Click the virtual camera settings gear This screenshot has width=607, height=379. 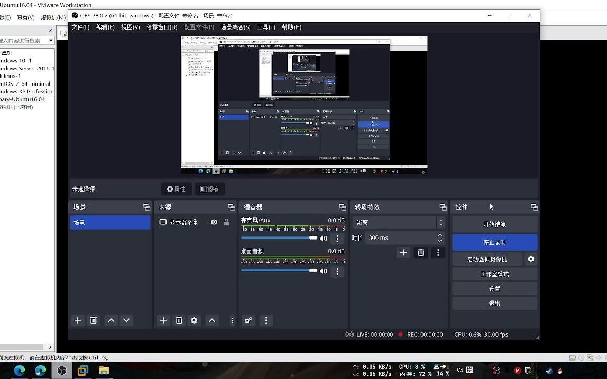tap(531, 259)
